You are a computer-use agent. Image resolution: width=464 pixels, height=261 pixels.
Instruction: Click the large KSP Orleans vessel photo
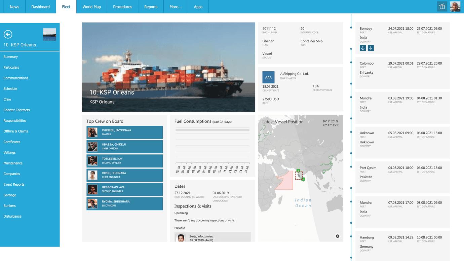coord(168,67)
